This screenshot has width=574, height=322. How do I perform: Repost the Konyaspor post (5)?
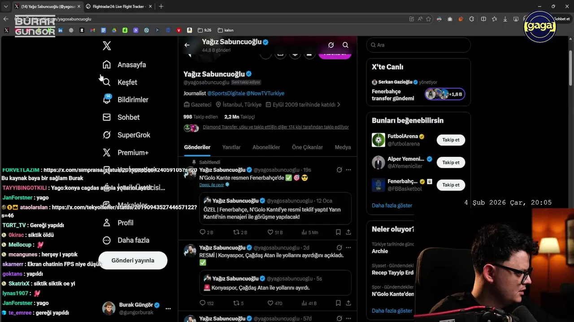coord(238,303)
